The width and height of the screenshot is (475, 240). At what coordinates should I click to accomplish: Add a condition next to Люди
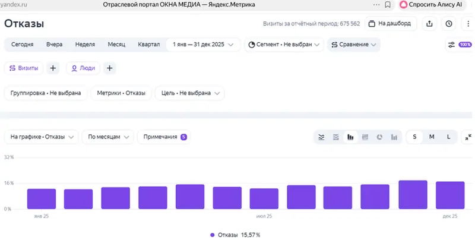[110, 68]
